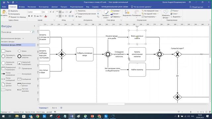The width and height of the screenshot is (212, 119).
Task: Open the Линия line dropdown
Action: 115,14
